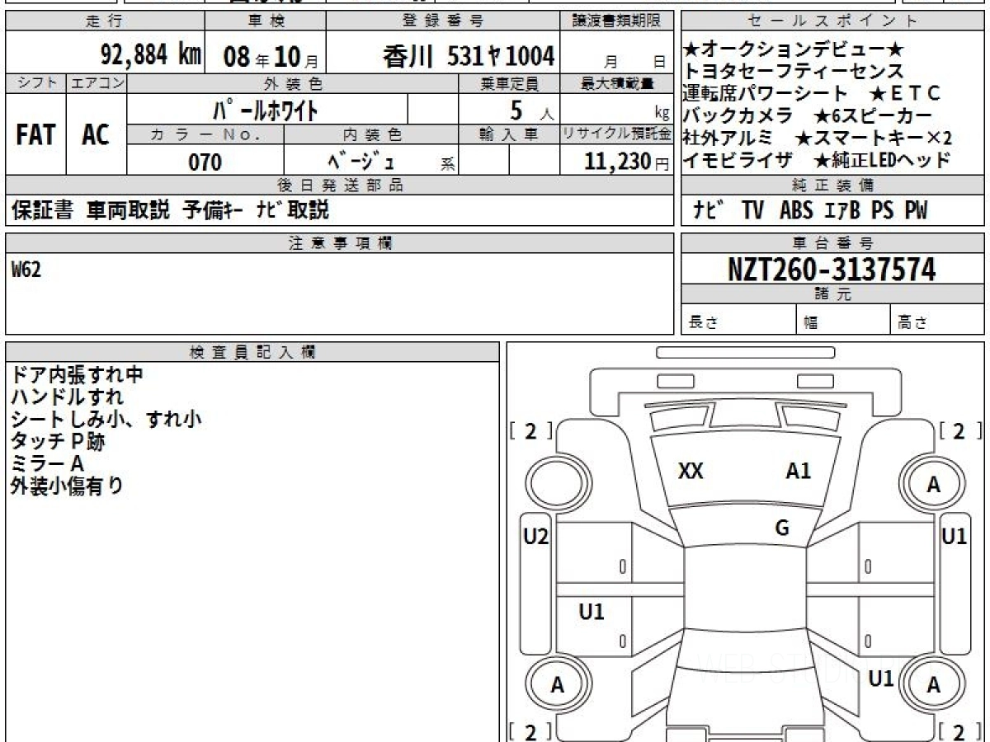Click the 車台番号 header
990x742 pixels.
click(x=832, y=242)
